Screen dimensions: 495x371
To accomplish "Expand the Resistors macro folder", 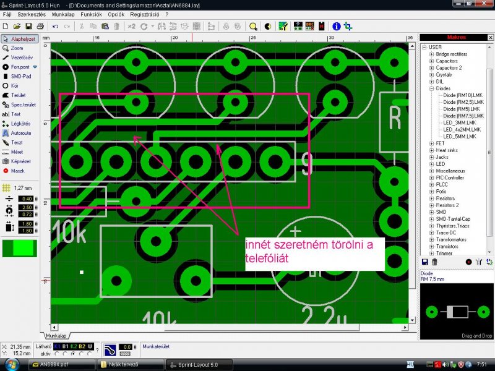I will click(431, 198).
